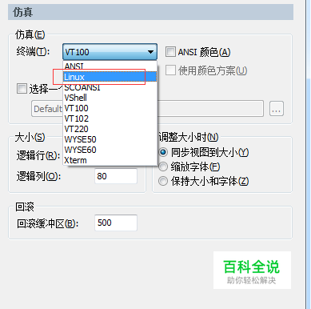Select Xterm terminal emulation
This screenshot has height=309, width=311.
pos(110,160)
